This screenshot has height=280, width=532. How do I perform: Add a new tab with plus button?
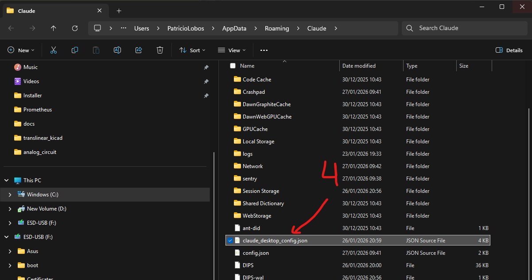(x=119, y=11)
